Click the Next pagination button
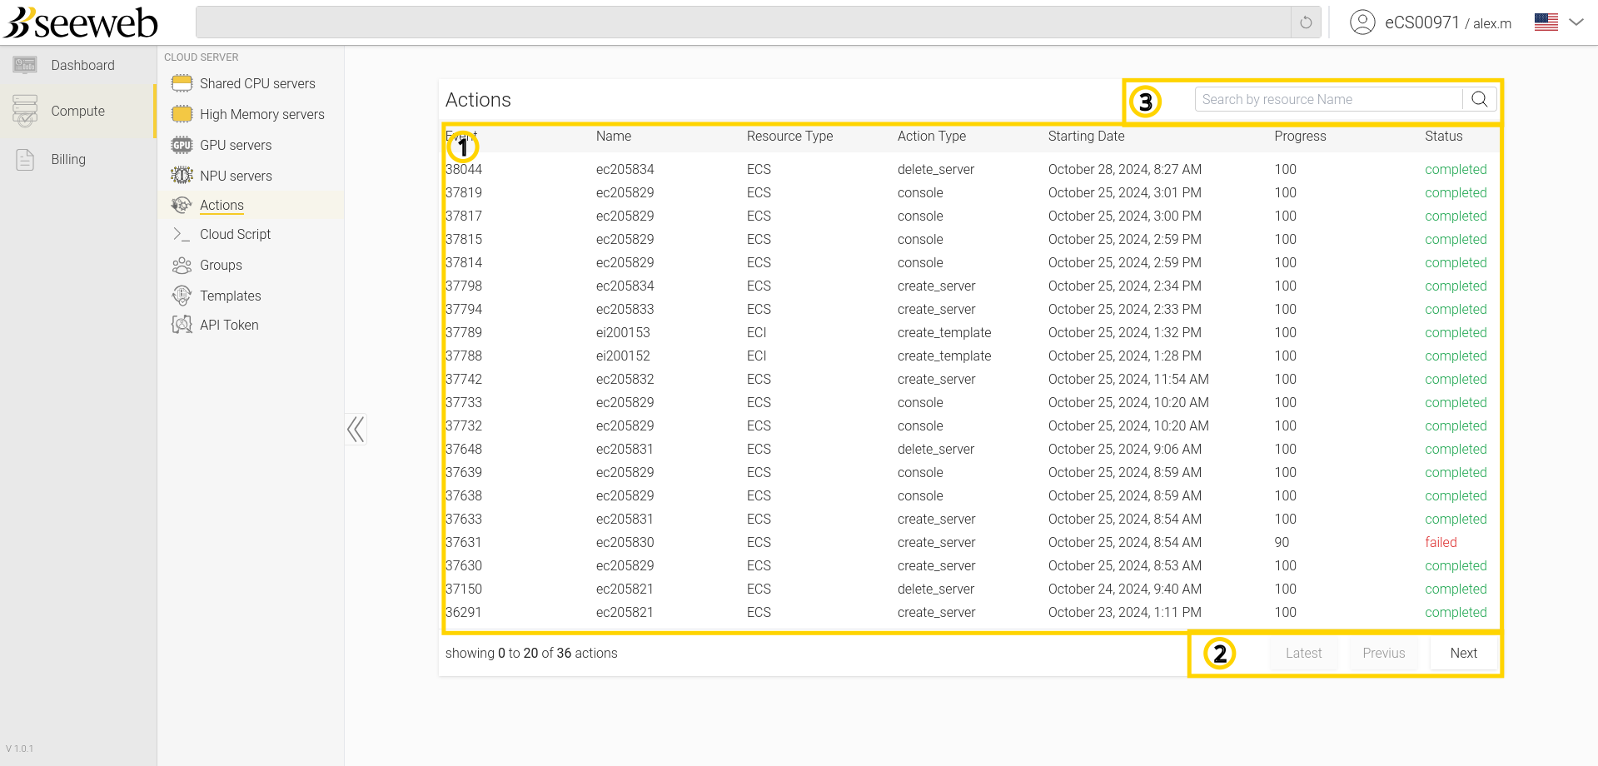 pyautogui.click(x=1463, y=653)
